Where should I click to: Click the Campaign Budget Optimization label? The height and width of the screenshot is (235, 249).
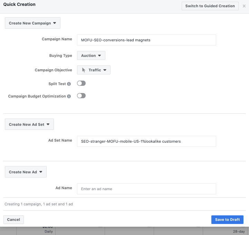(37, 96)
